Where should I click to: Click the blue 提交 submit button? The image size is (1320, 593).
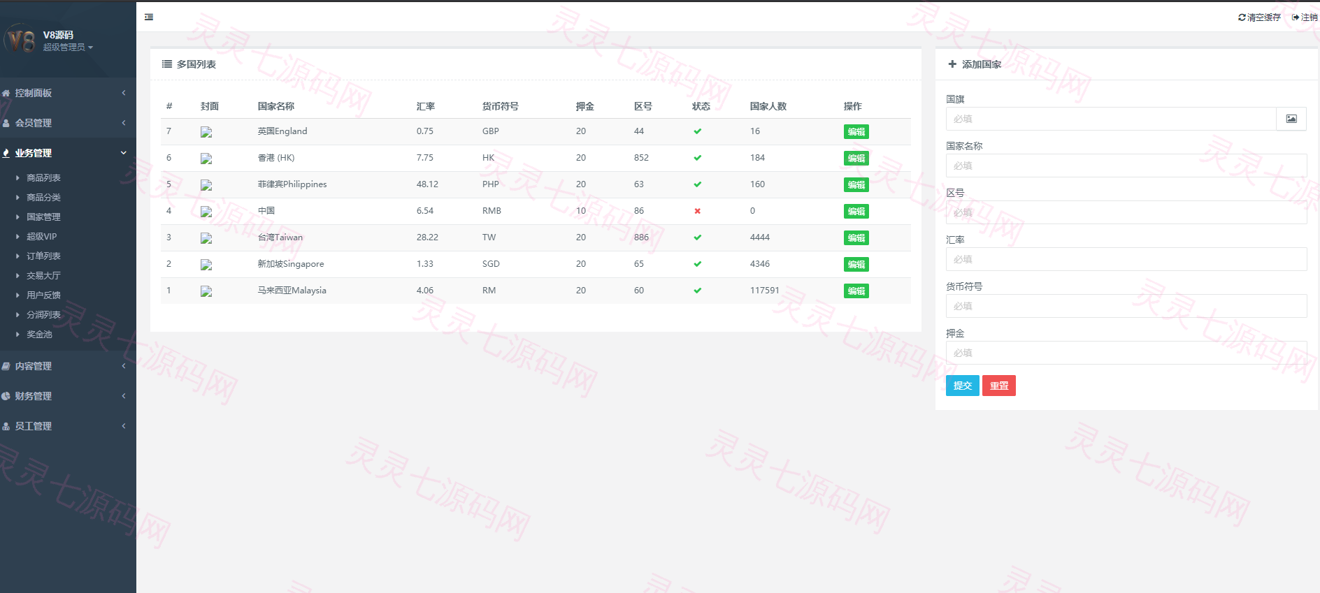point(963,386)
